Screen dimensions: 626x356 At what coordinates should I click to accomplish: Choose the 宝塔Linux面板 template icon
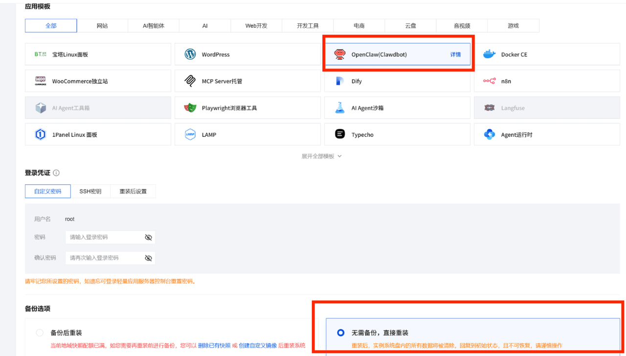[x=41, y=54]
